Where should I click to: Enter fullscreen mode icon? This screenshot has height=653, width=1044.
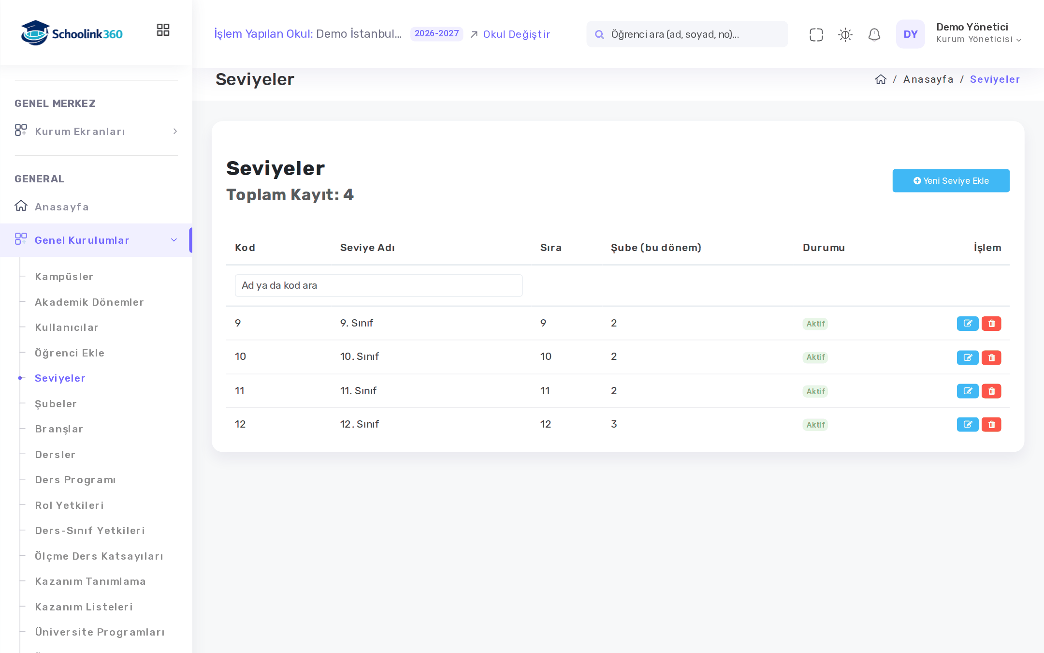coord(816,34)
